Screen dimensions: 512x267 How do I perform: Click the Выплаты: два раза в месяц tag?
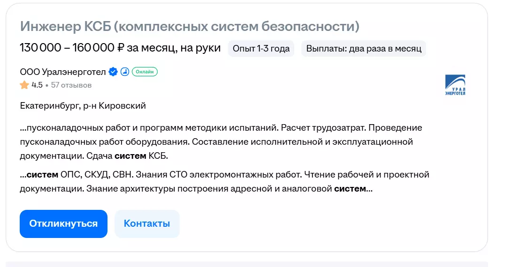click(x=364, y=48)
